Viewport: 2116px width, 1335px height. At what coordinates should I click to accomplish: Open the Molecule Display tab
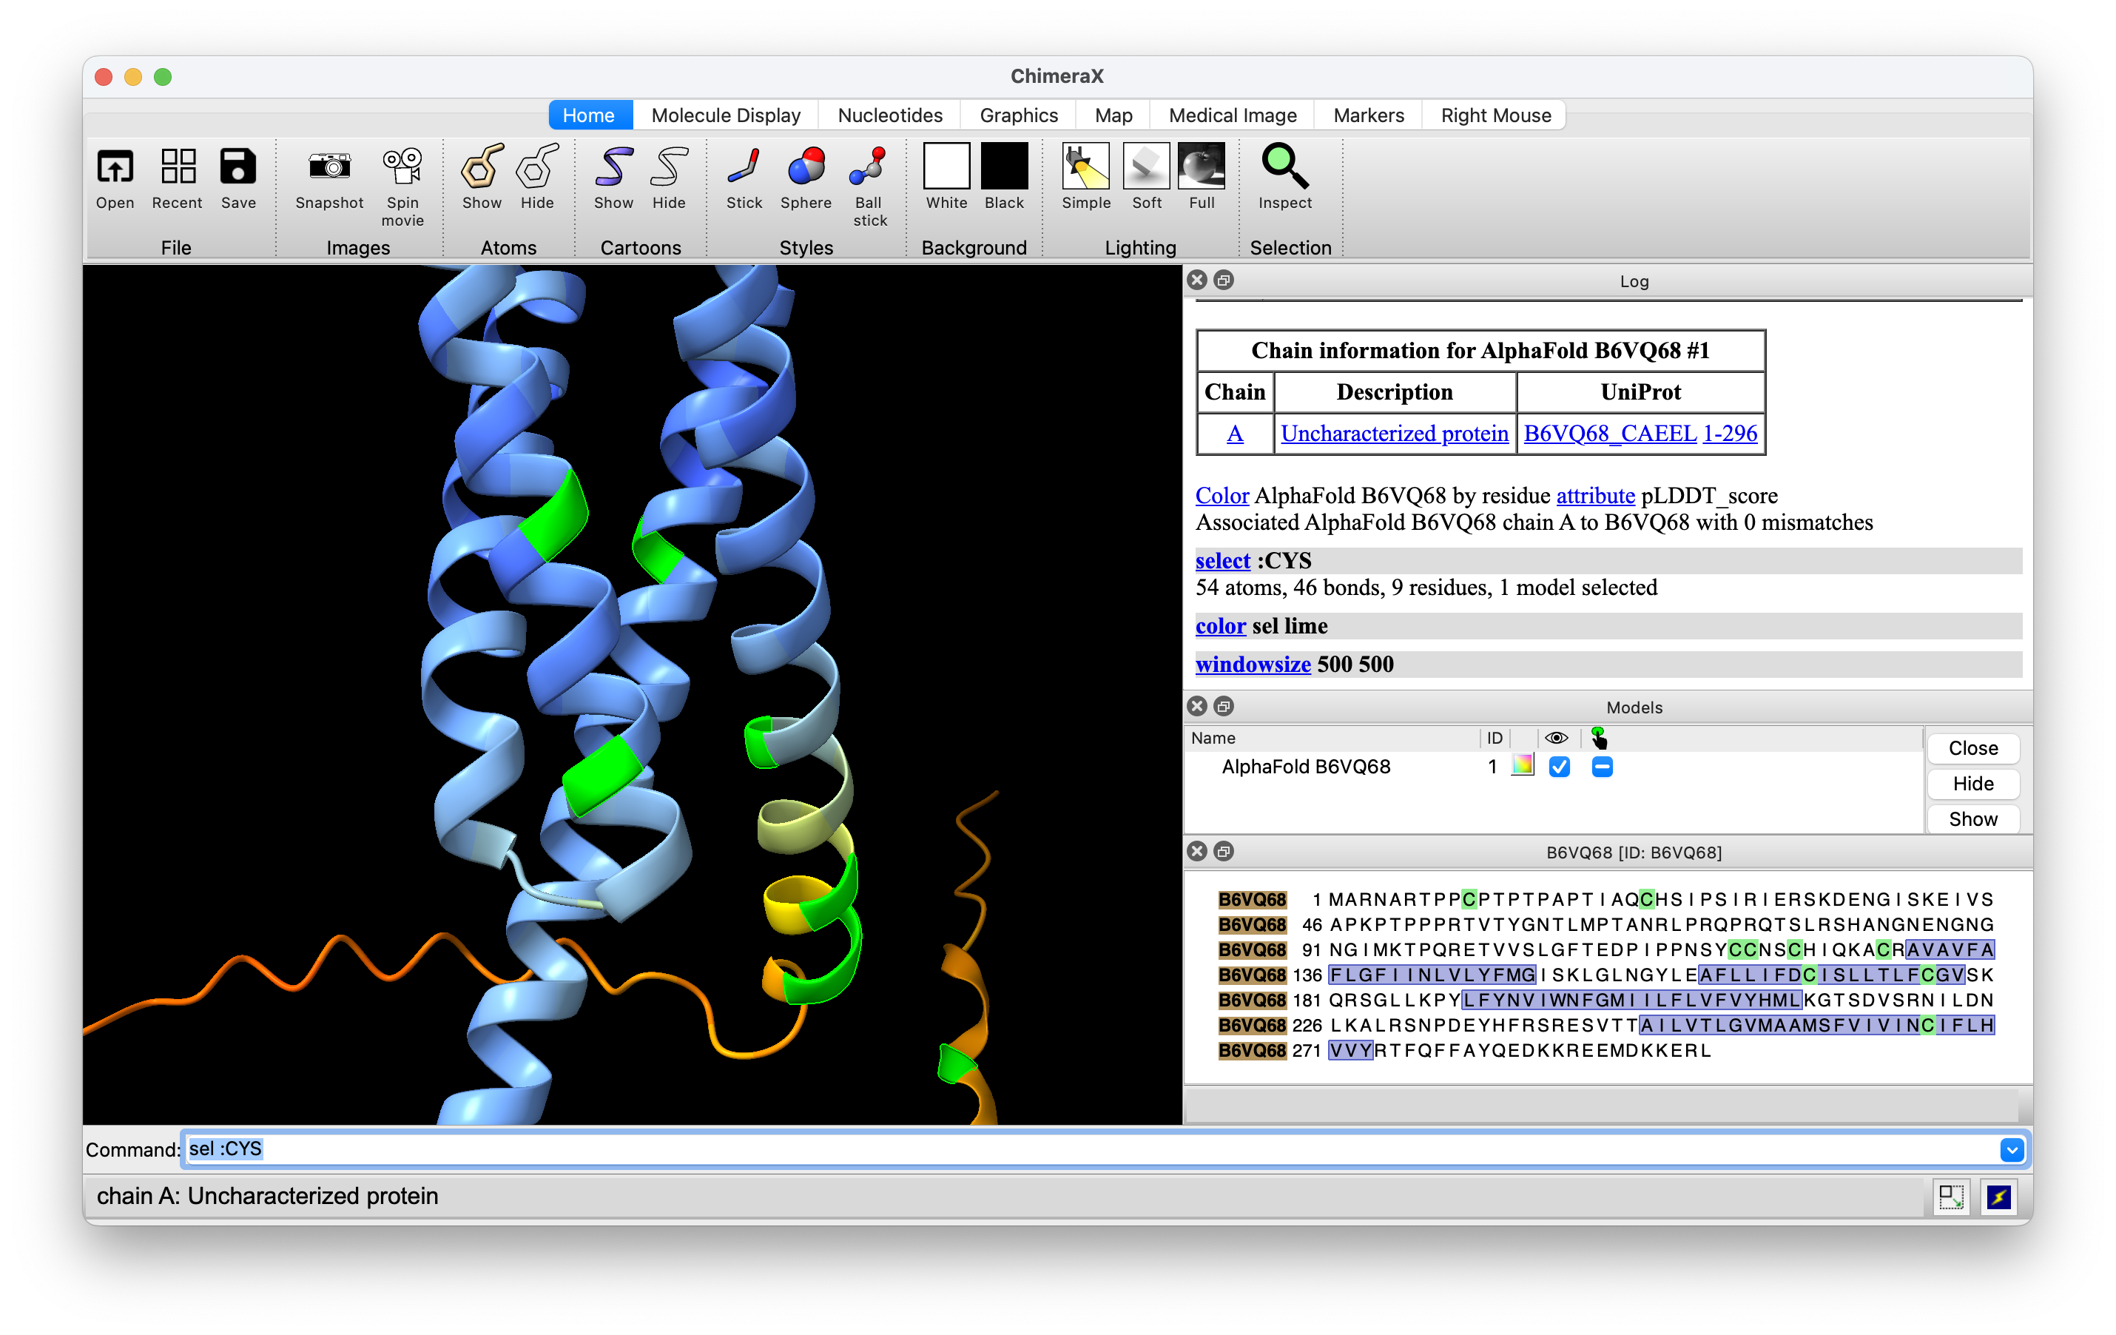(x=726, y=115)
